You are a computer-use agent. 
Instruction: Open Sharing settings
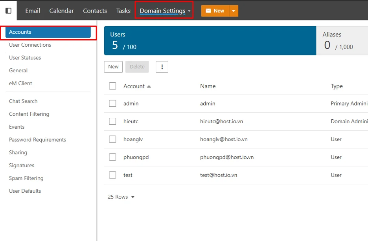click(18, 152)
